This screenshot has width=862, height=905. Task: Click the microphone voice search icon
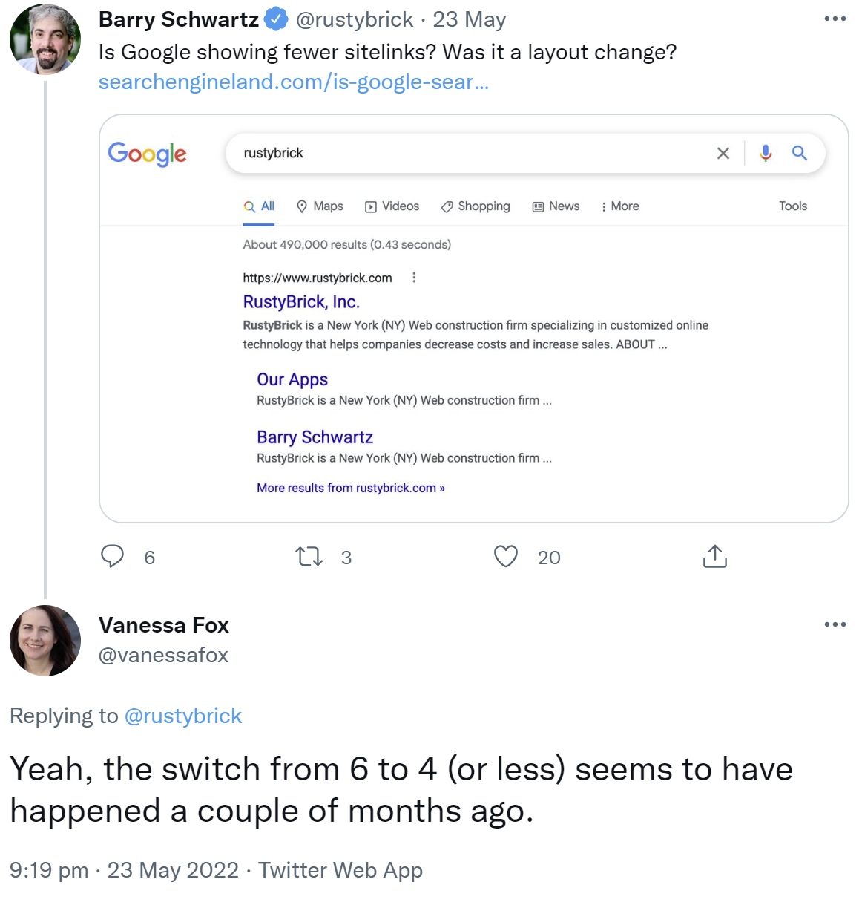point(765,153)
